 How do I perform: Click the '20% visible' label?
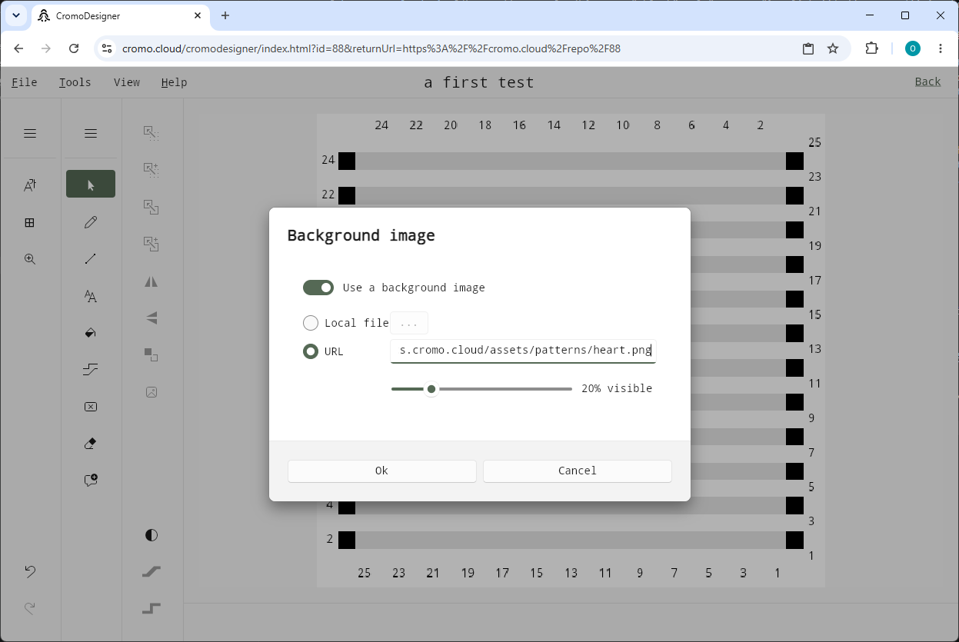(x=617, y=388)
